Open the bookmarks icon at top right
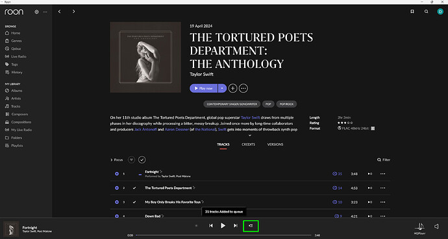 [412, 12]
